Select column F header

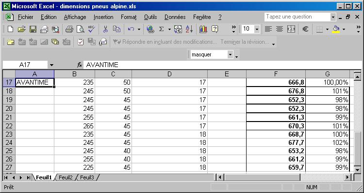point(276,74)
